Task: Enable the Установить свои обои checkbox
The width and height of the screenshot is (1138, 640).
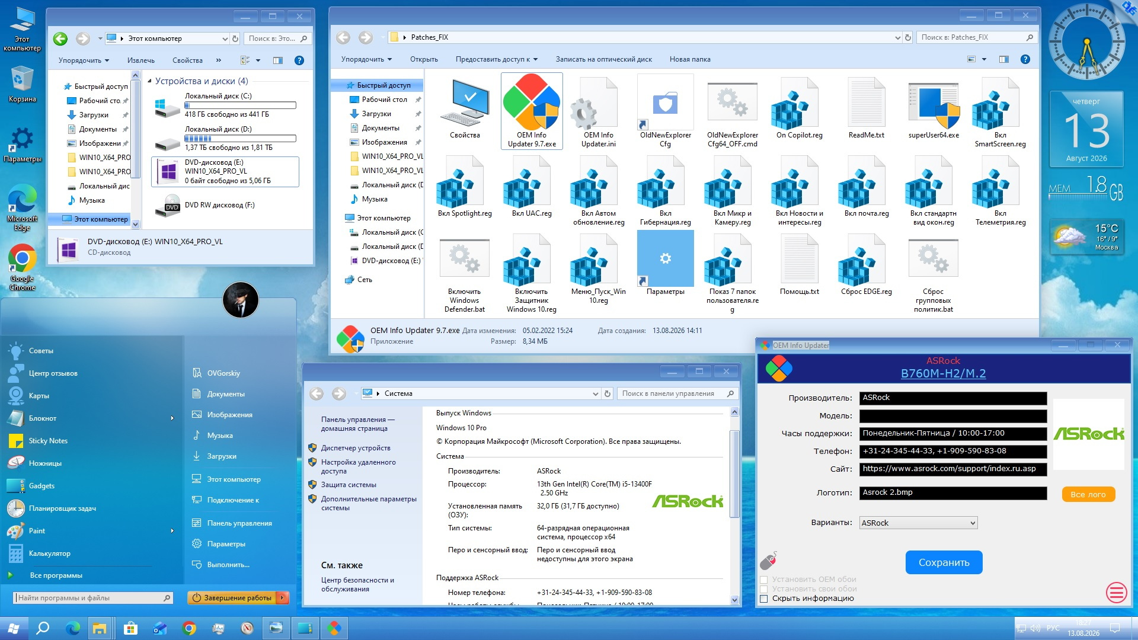Action: click(764, 589)
